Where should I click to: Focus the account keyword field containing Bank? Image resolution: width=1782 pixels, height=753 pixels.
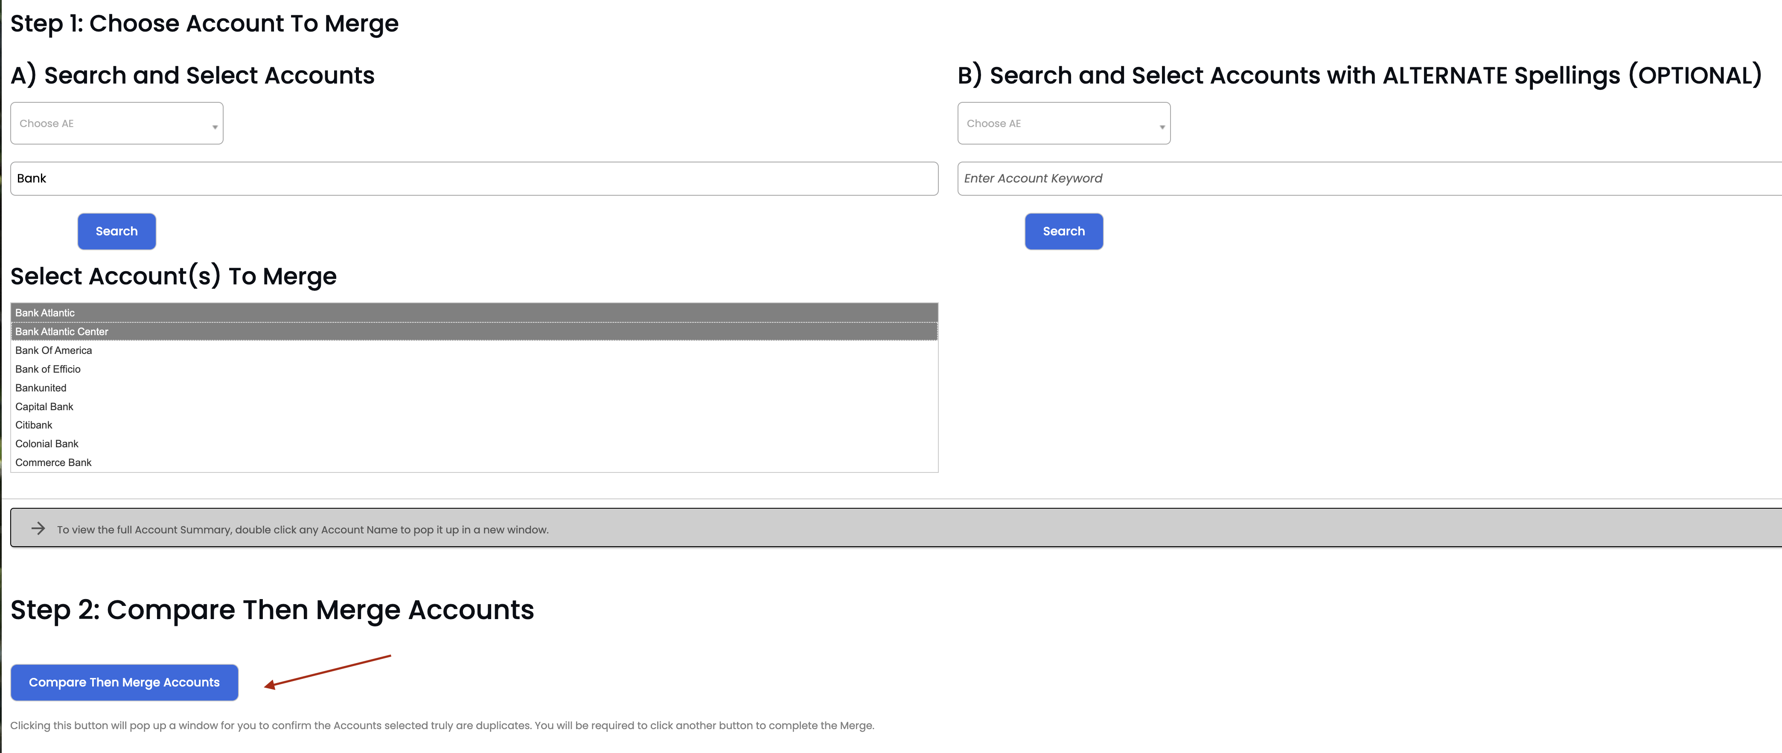click(x=475, y=178)
